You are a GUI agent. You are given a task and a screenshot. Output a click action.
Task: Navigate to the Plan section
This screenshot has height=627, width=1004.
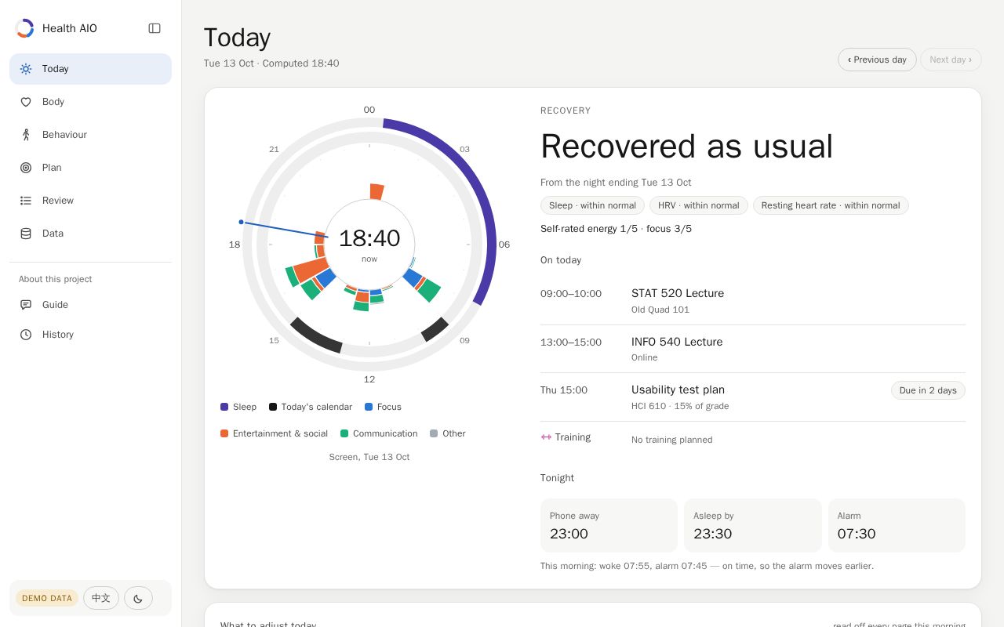click(x=90, y=168)
